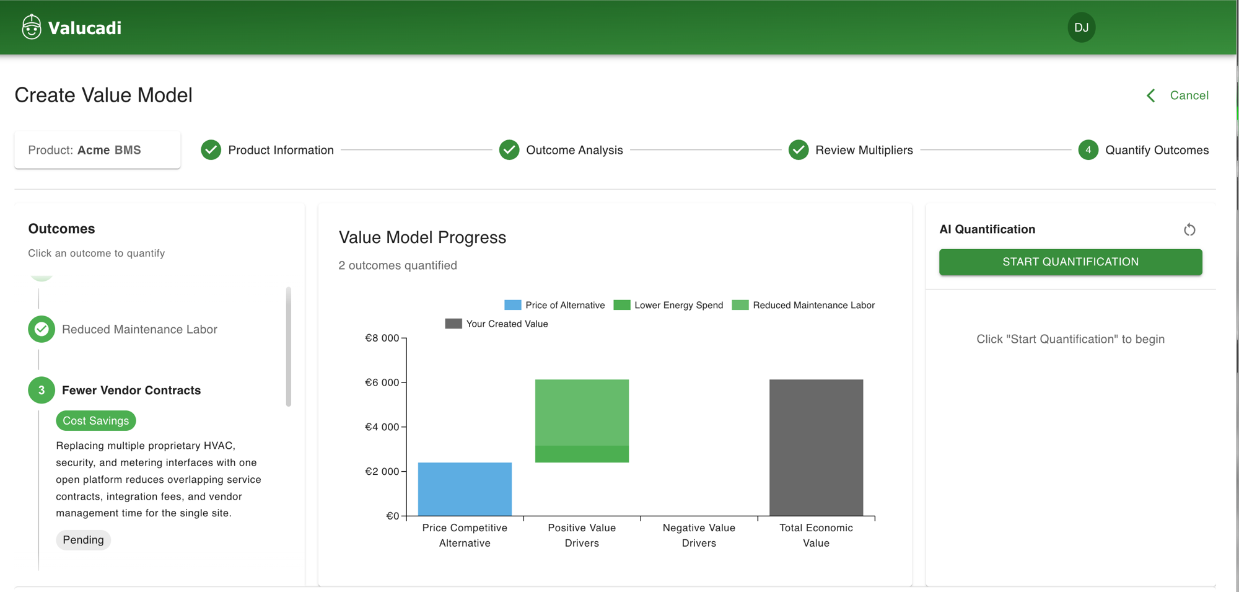Click the Reduced Maintenance Labor completed checkmark
Screen dimensions: 1239x592
tap(42, 329)
